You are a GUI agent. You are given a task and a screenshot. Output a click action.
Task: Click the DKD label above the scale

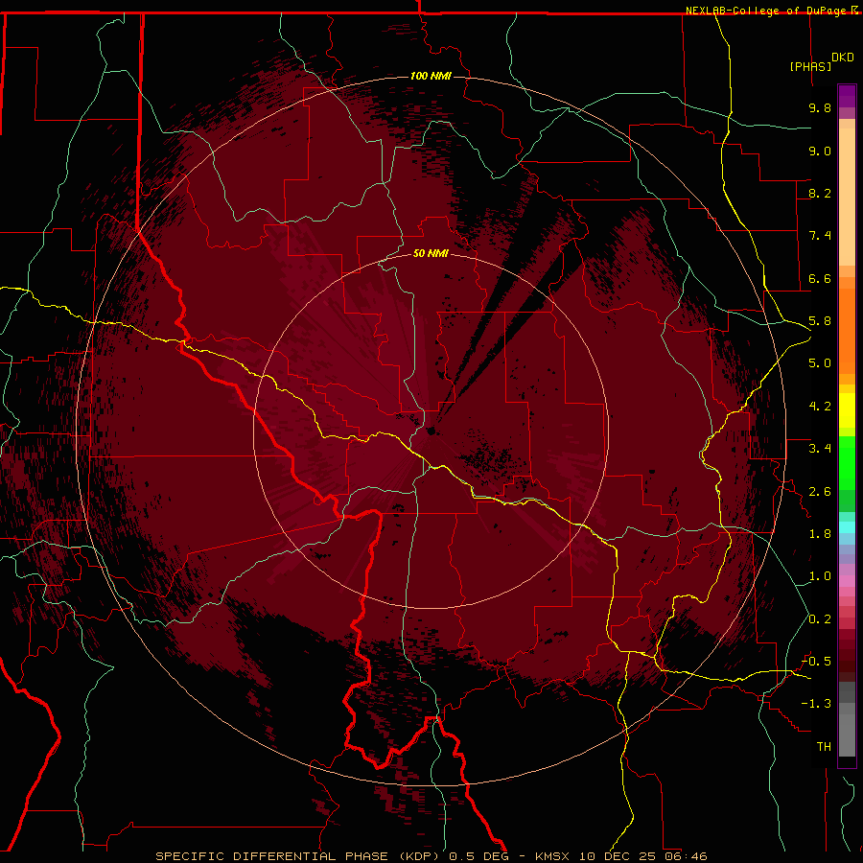click(843, 58)
